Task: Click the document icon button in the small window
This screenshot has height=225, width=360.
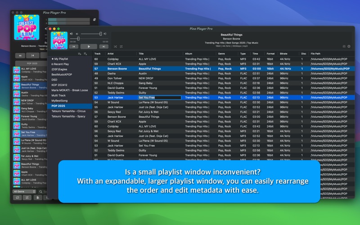Action: 38,198
